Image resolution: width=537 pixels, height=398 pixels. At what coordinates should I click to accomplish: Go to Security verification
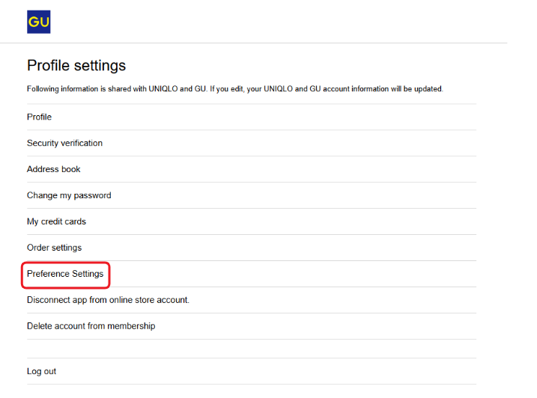64,143
